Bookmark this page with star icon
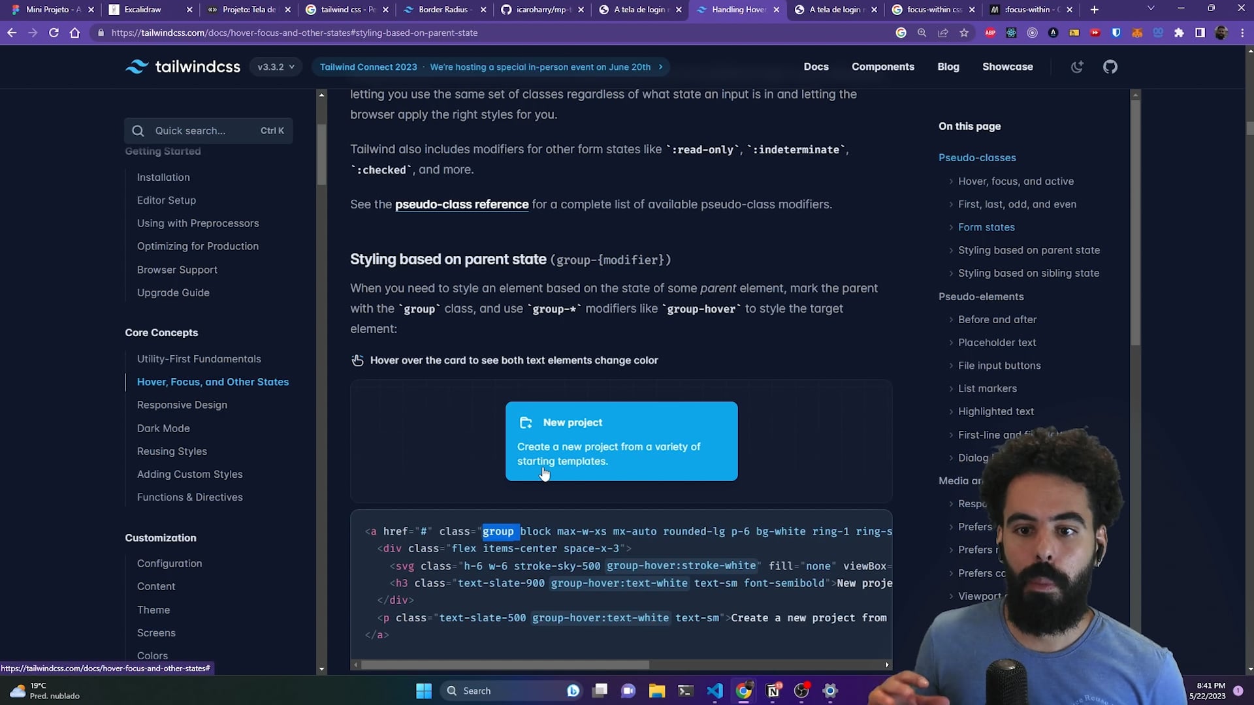1254x705 pixels. (x=964, y=33)
